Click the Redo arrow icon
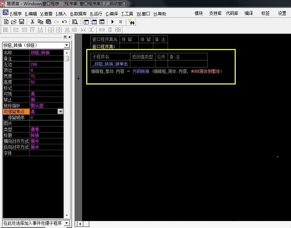291x228 pixels. click(56, 22)
